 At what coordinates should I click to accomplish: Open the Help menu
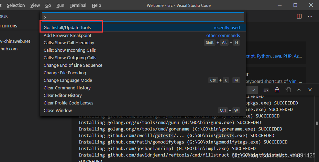(96, 5)
